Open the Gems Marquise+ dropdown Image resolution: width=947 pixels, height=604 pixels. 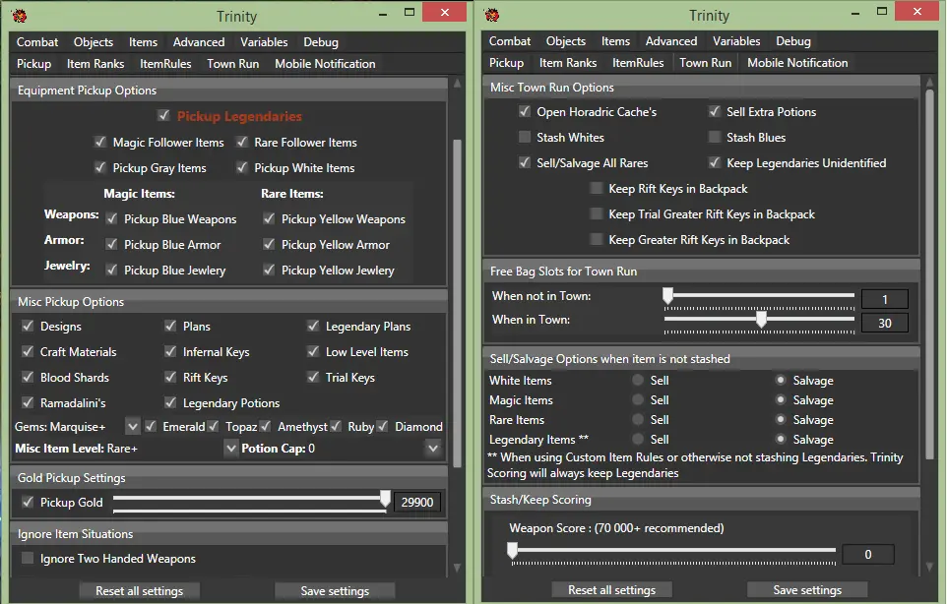pyautogui.click(x=133, y=427)
